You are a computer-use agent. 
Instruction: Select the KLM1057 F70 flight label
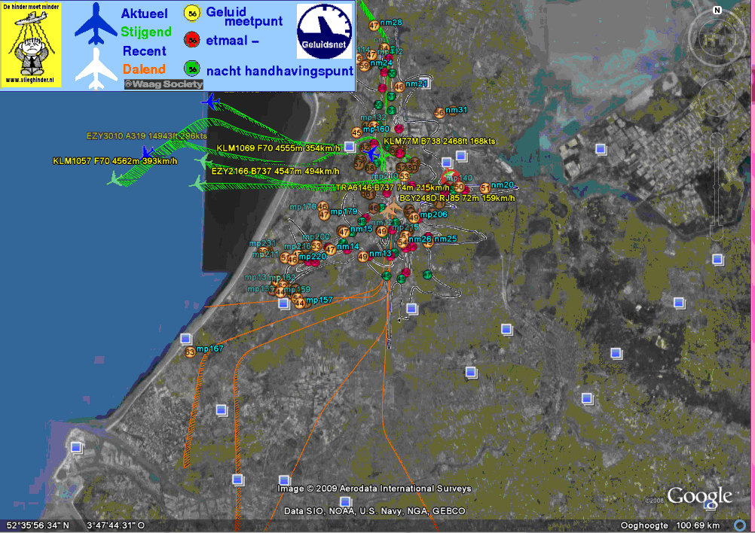(115, 161)
